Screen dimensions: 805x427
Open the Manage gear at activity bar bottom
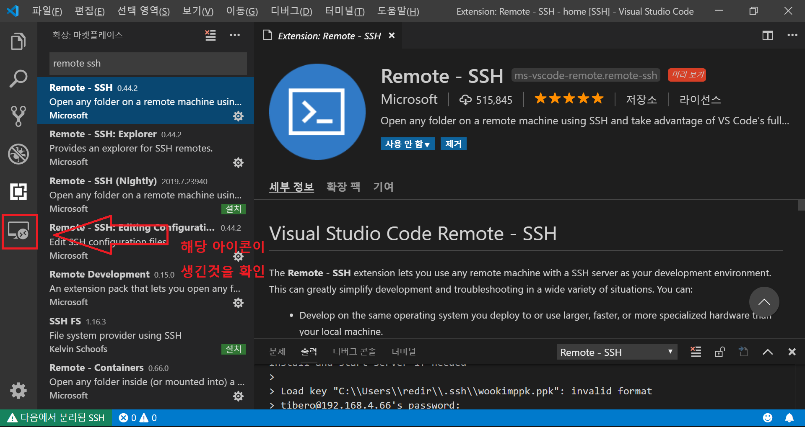click(18, 390)
